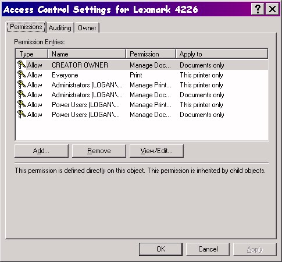
Task: Click key icon for Power Users Manage Printers row
Action: (x=22, y=104)
